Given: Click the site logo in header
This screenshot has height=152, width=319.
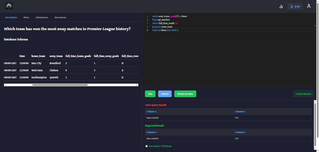Looking at the screenshot, I should tap(9, 6).
